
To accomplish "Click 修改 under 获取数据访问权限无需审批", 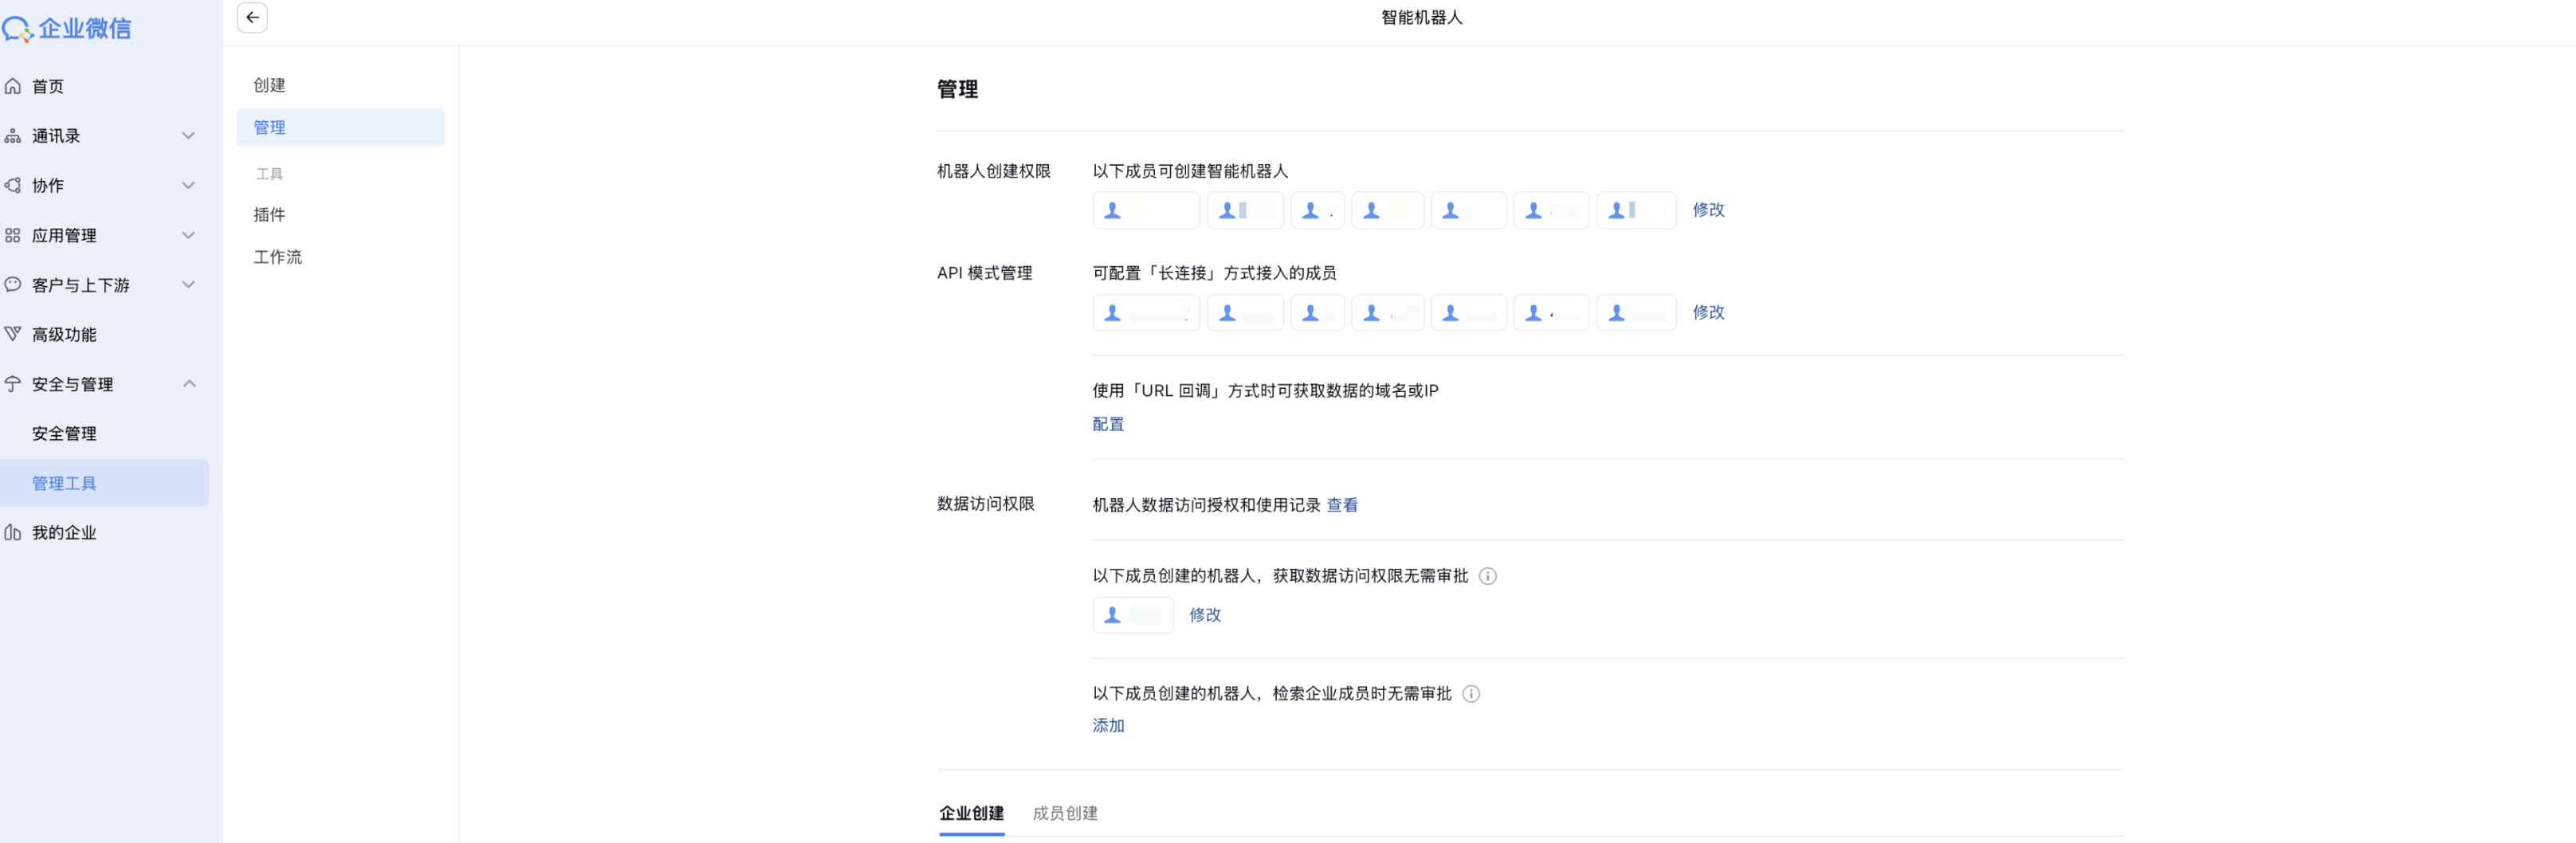I will 1205,616.
